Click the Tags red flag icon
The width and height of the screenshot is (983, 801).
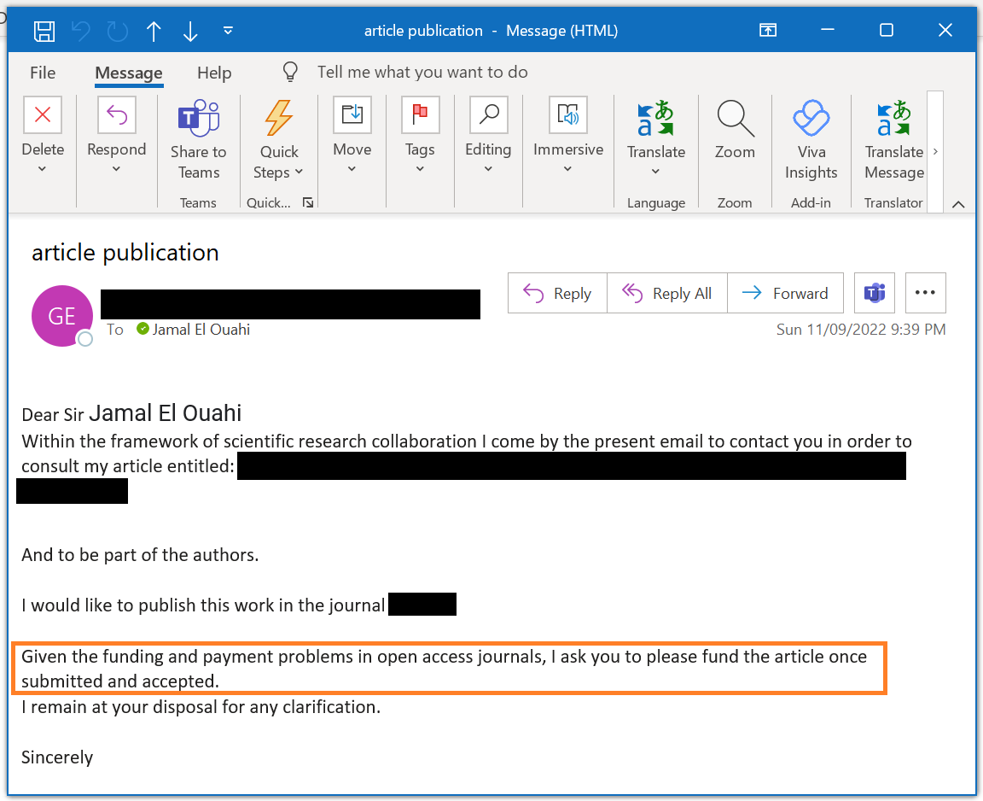pos(420,114)
